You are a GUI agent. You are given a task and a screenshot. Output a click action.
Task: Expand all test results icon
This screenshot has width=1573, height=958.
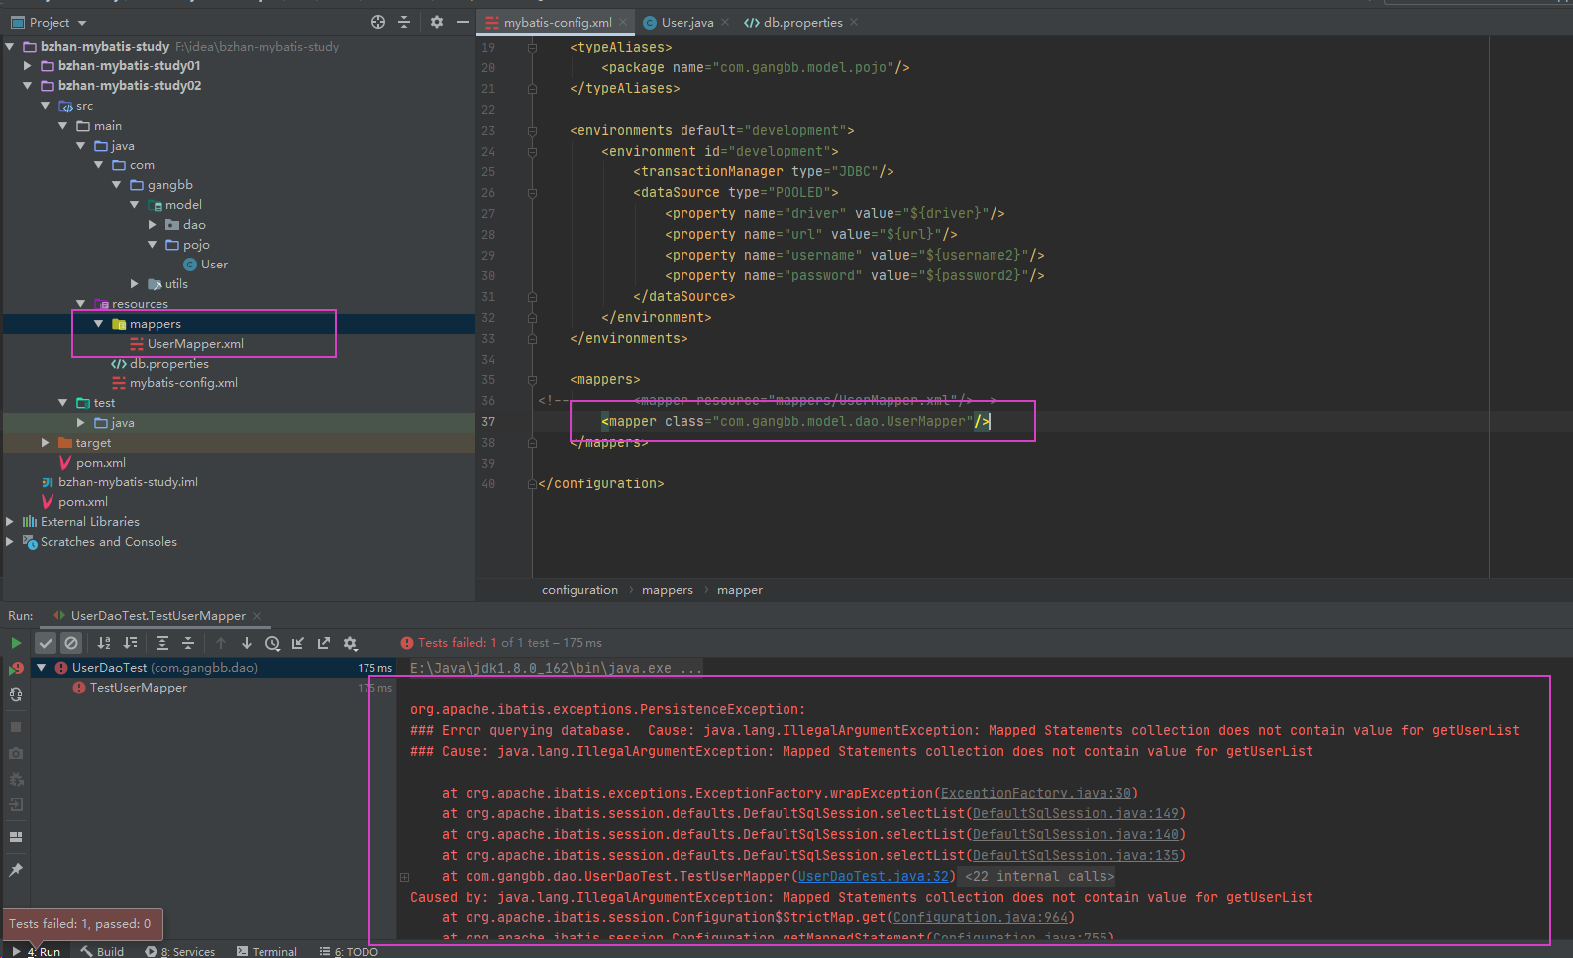162,643
